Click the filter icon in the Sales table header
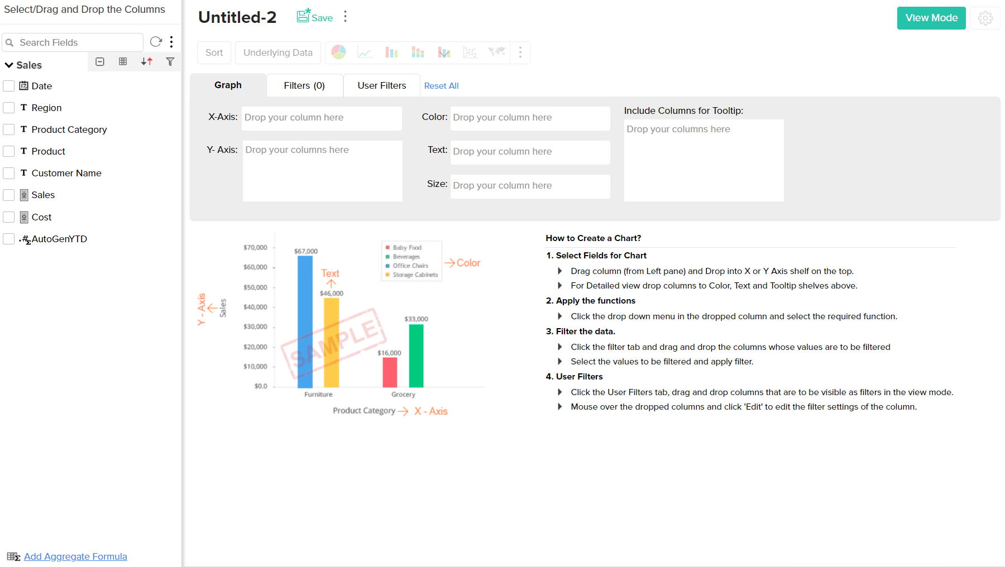1005x567 pixels. [x=170, y=61]
